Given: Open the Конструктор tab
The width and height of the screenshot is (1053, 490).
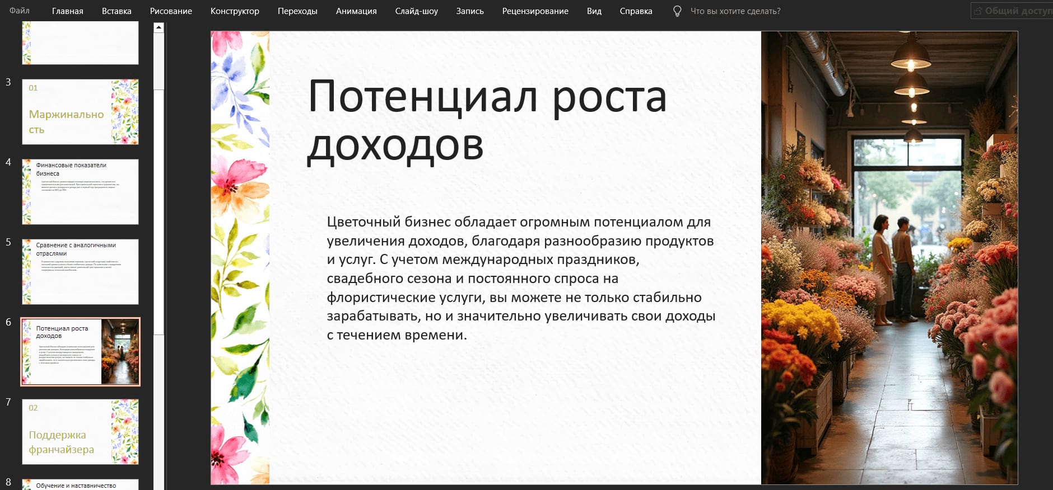Looking at the screenshot, I should (235, 11).
